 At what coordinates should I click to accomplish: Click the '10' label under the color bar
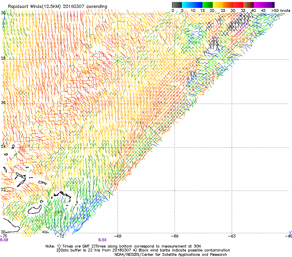click(193, 10)
